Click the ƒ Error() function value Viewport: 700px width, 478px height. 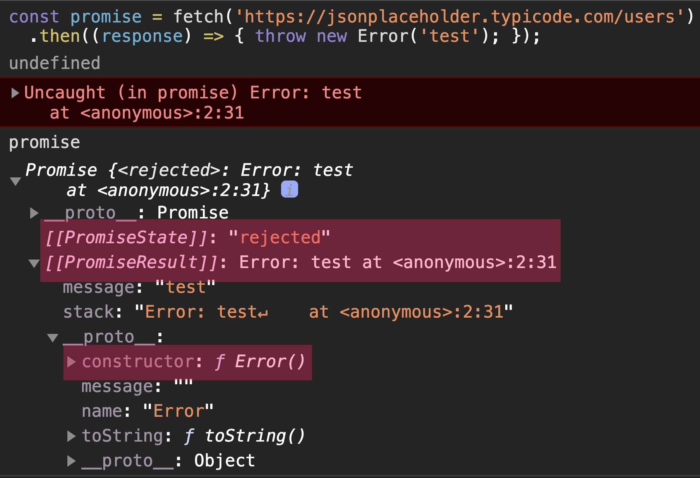260,362
